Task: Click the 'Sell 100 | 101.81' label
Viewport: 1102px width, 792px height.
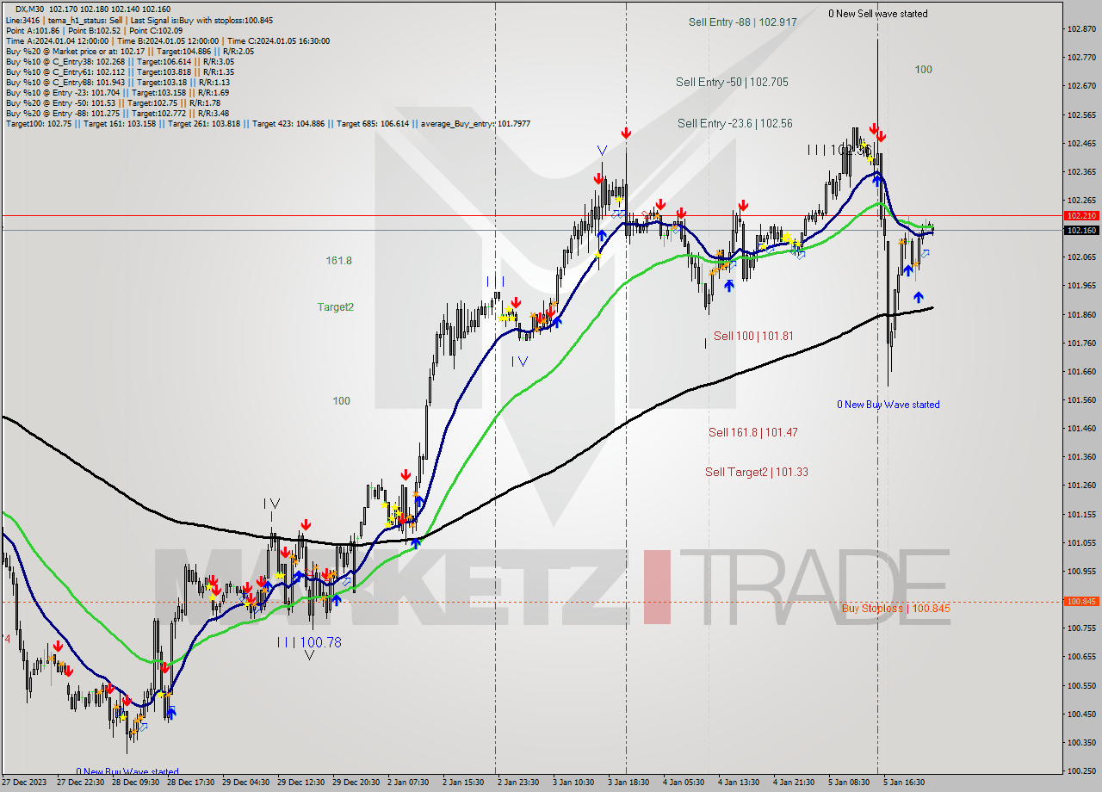Action: click(x=753, y=336)
